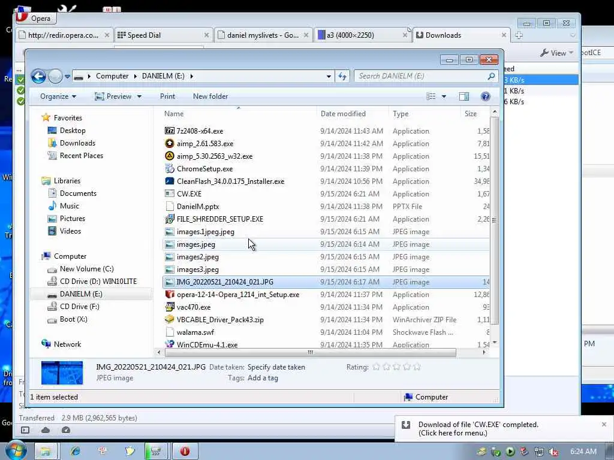The image size is (614, 460).
Task: Click the Explorer Forward navigation arrow
Action: pyautogui.click(x=55, y=76)
